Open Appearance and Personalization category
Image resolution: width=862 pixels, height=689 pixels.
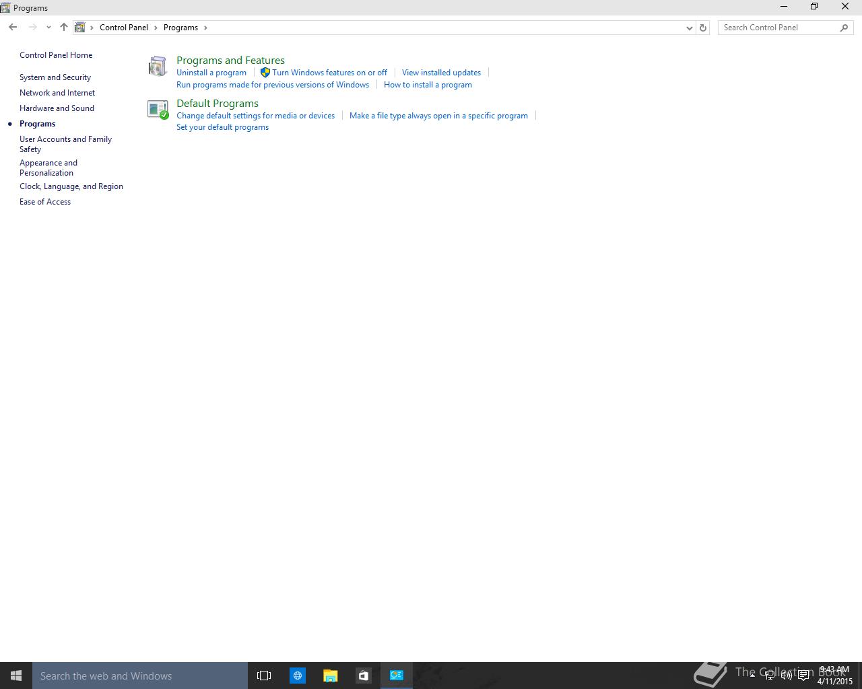pyautogui.click(x=48, y=168)
